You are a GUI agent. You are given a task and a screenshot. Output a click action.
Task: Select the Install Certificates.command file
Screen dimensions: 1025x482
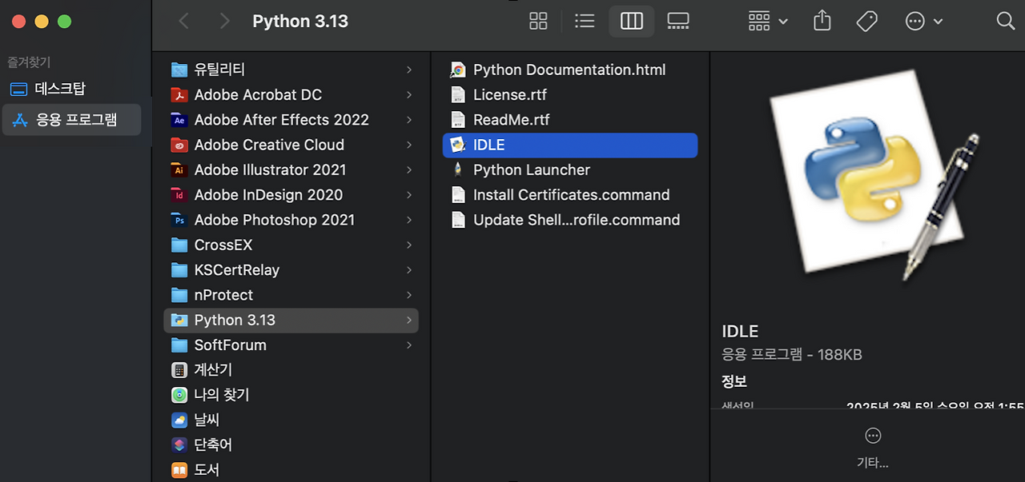(x=570, y=195)
